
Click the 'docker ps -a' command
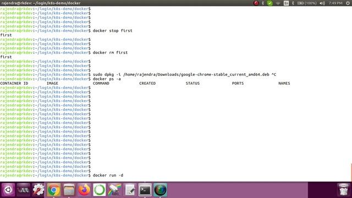tap(107, 79)
